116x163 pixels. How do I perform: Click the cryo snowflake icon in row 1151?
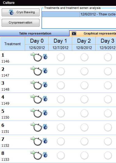tap(45, 127)
